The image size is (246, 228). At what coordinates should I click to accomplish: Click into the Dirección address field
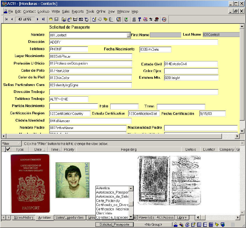133,42
